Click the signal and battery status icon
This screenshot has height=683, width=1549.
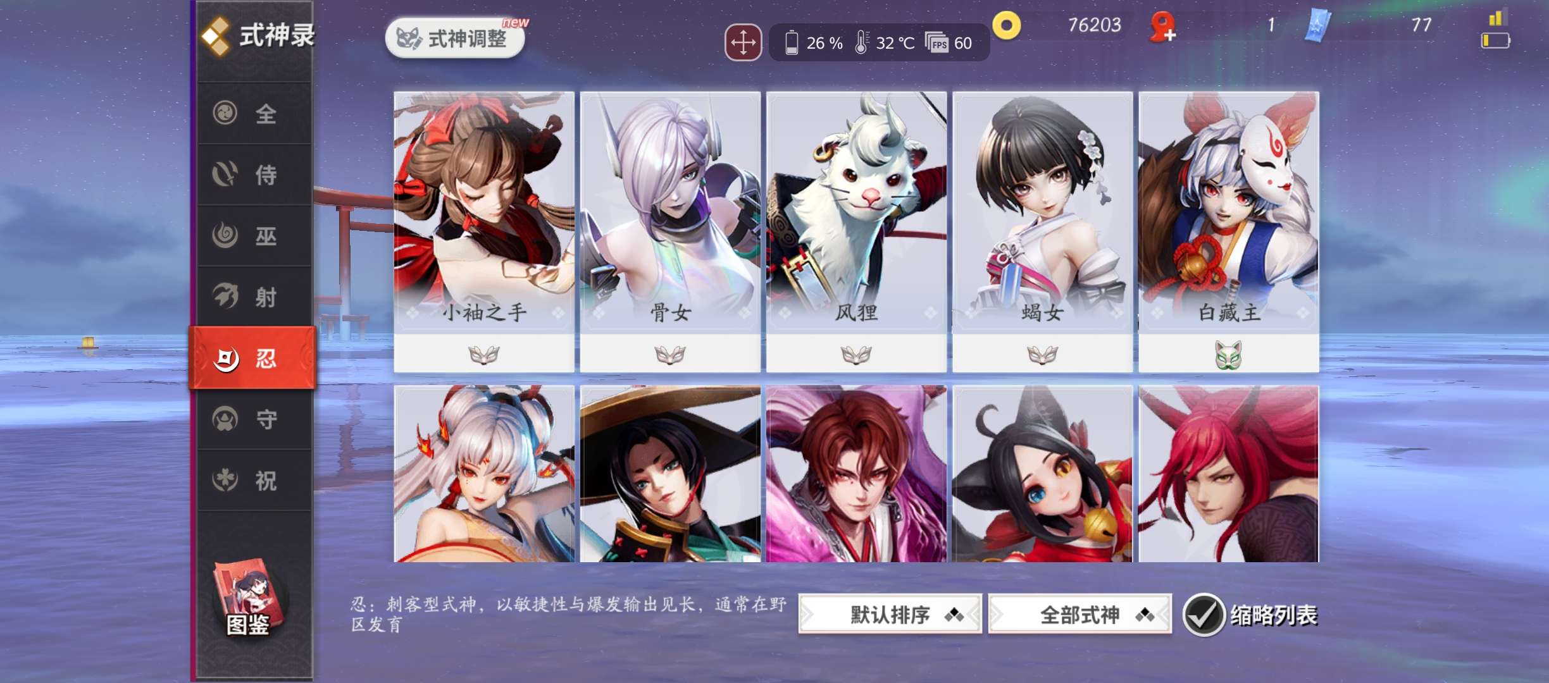(1496, 30)
